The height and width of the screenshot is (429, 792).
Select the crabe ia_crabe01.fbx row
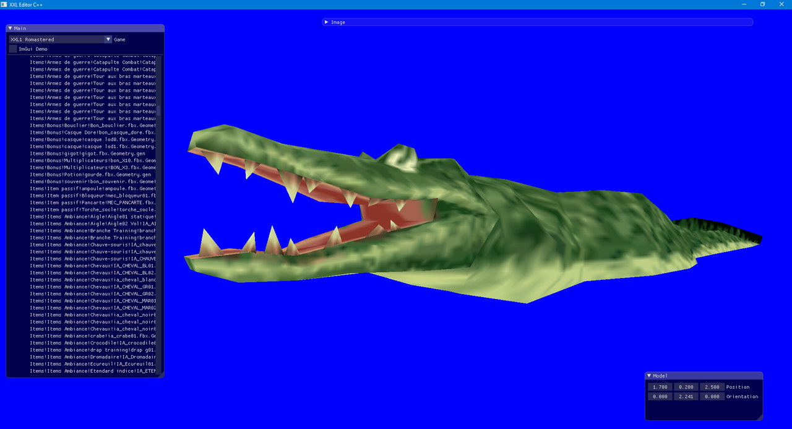(x=93, y=336)
